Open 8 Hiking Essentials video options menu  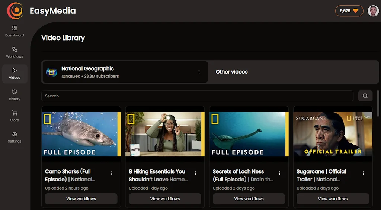point(196,173)
